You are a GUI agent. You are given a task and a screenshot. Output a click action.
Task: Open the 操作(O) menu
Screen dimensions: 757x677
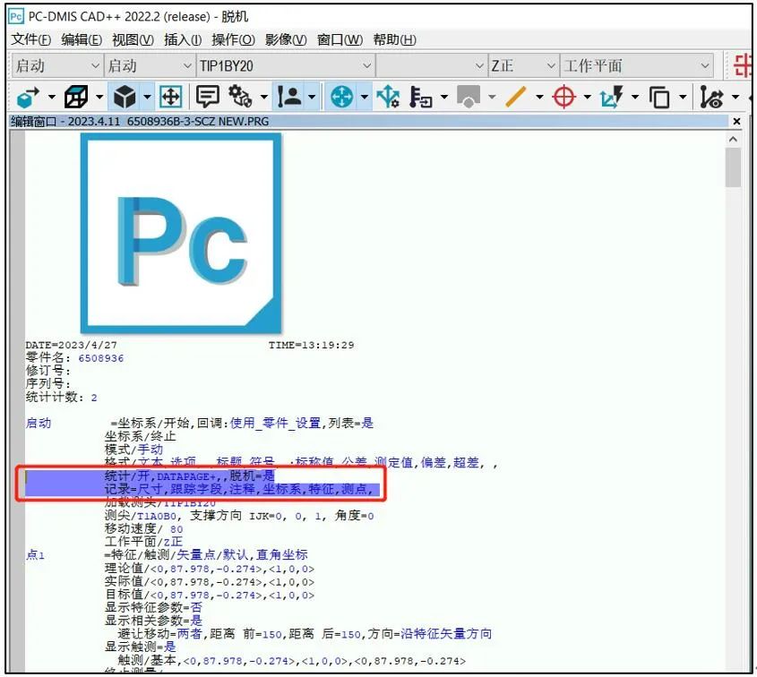coord(233,39)
